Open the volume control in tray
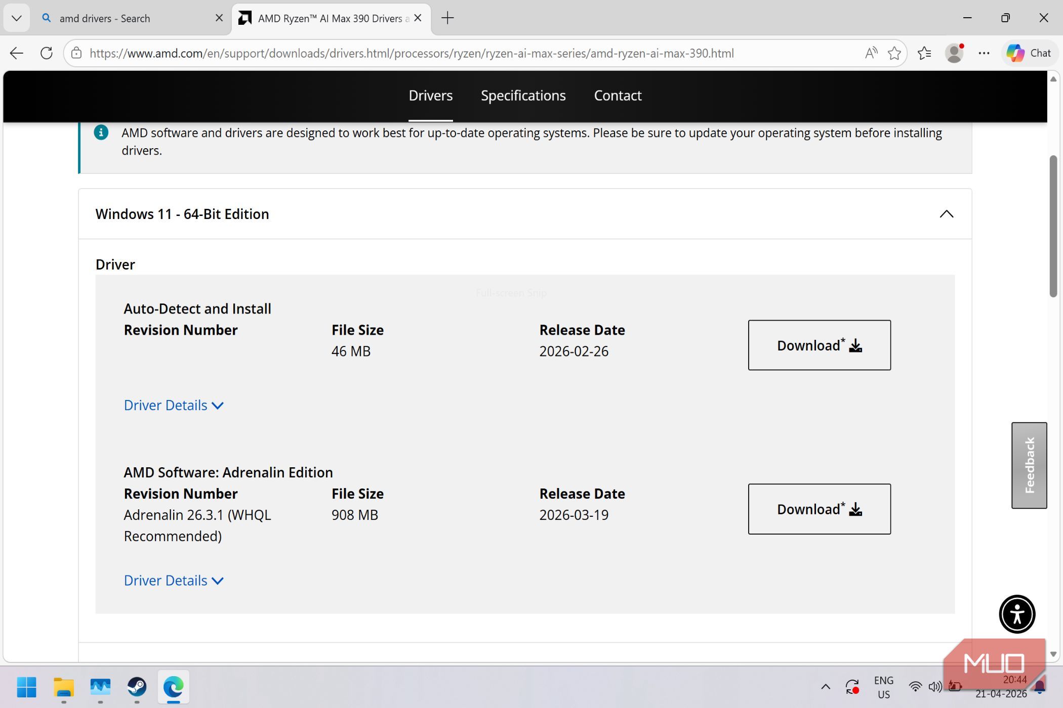Image resolution: width=1063 pixels, height=708 pixels. point(934,687)
